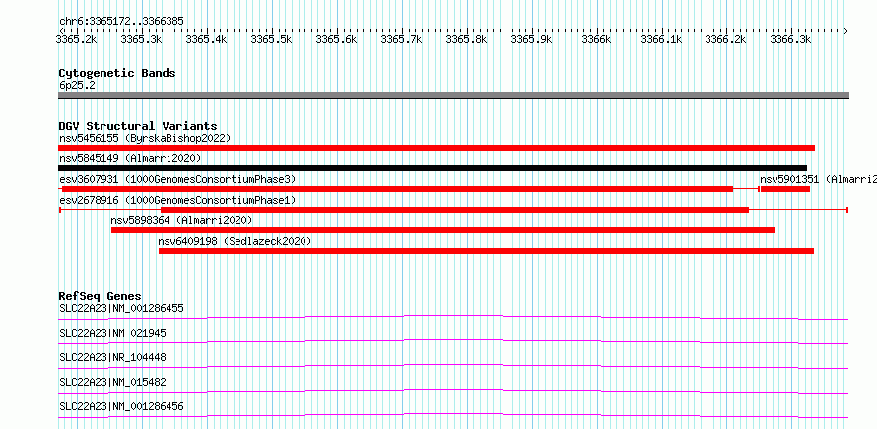Select the magenta NM_015482 transcript line
The image size is (877, 429).
click(453, 391)
